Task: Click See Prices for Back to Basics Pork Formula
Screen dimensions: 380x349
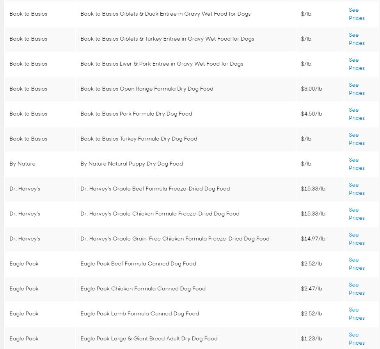Action: click(357, 114)
